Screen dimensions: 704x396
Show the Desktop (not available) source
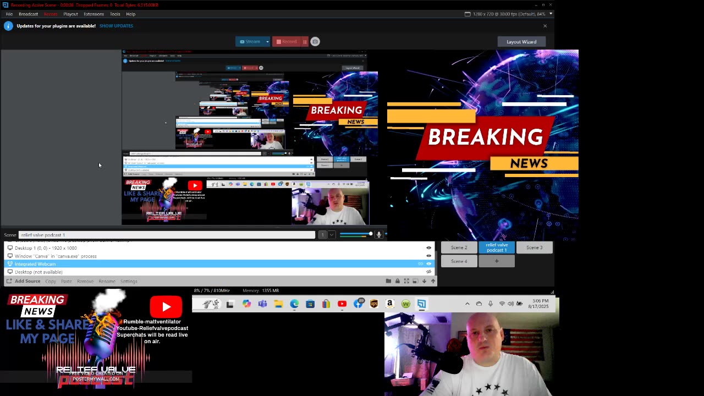[429, 272]
